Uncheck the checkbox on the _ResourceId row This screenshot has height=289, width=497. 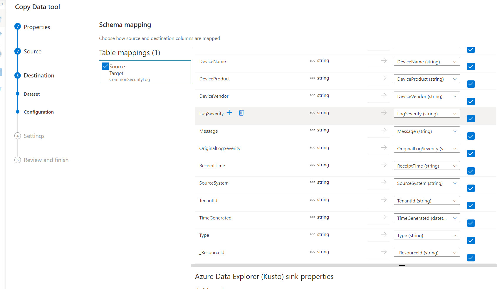[471, 258]
